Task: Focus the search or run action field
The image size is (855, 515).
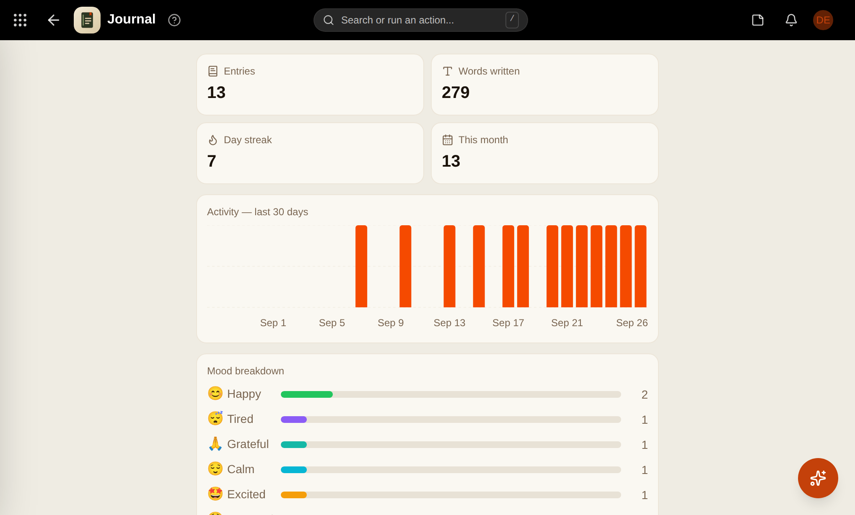Action: (x=420, y=20)
